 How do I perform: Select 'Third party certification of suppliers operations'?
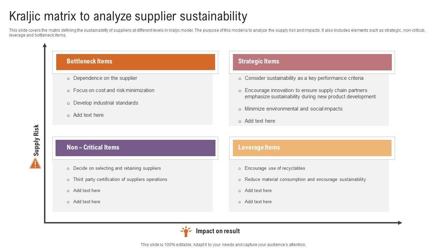pos(120,180)
